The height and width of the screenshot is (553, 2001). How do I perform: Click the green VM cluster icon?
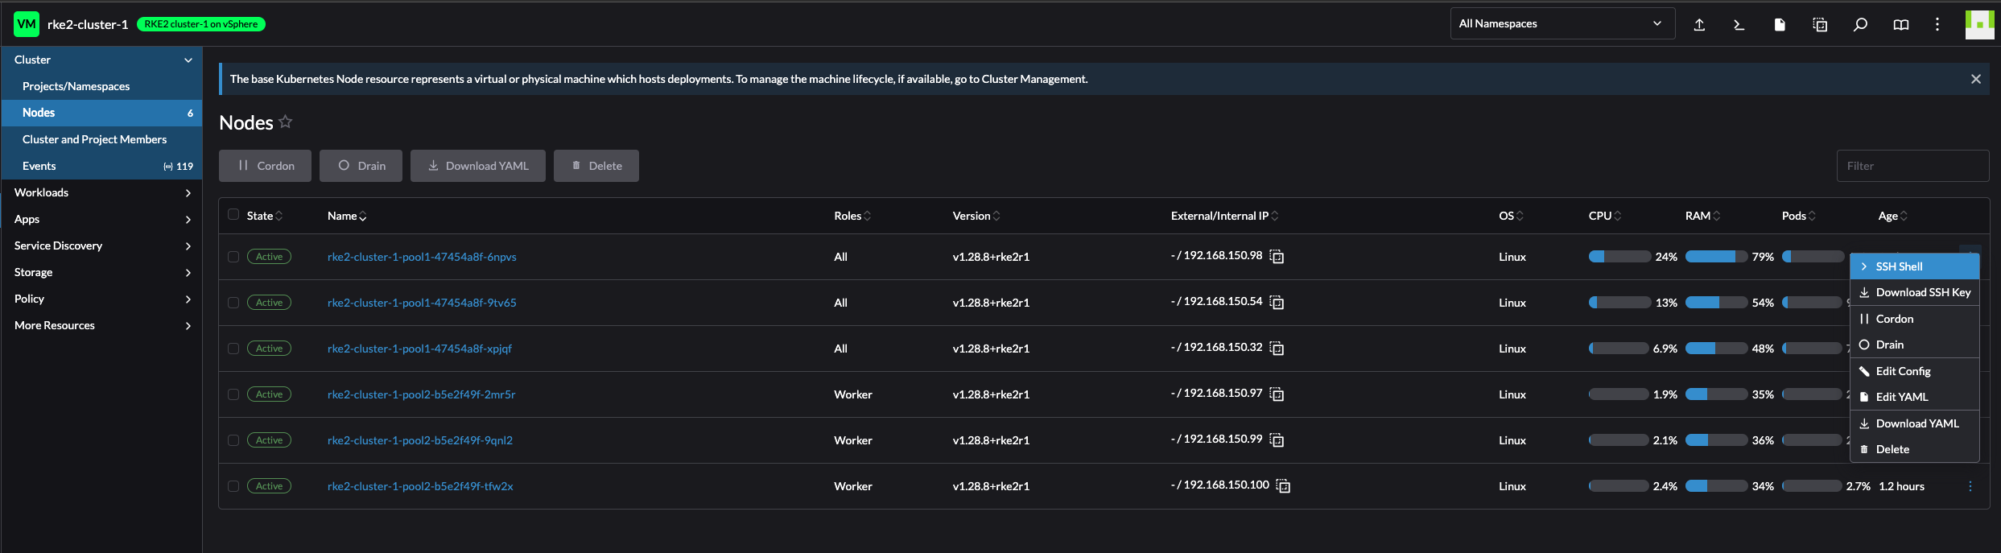27,24
